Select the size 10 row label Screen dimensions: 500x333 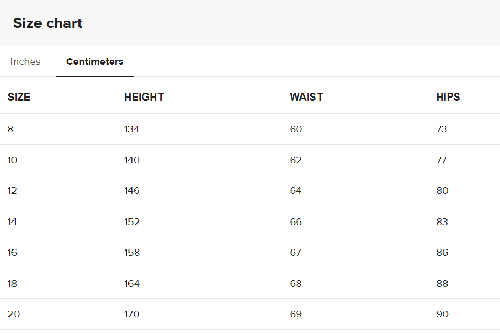click(x=12, y=160)
